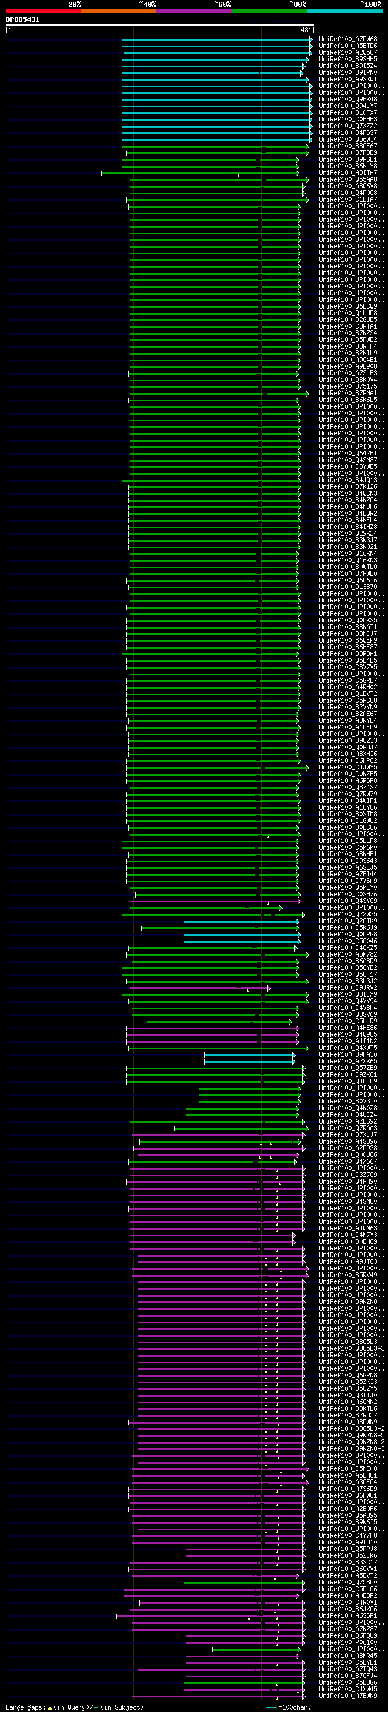Click the purple ~60% identity legend bar
The width and height of the screenshot is (388, 1712).
point(195,12)
